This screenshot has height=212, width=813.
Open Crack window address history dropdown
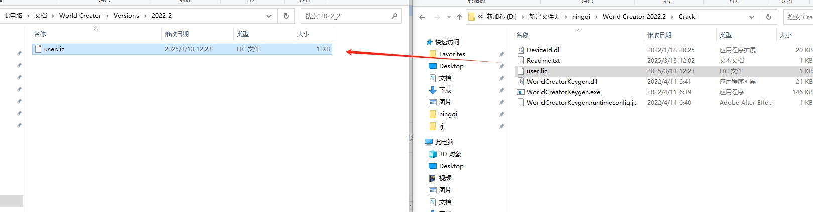752,17
